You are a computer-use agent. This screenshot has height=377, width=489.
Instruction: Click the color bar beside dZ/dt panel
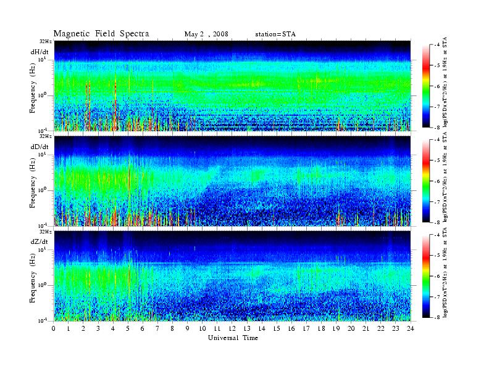pos(425,276)
